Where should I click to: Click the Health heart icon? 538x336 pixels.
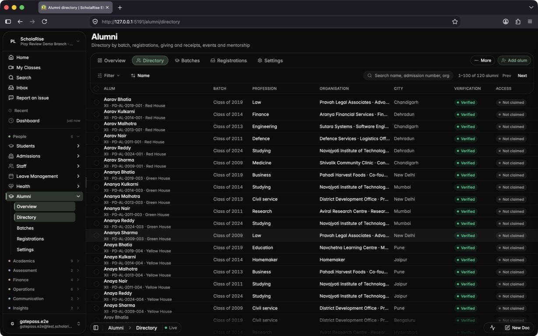click(11, 186)
